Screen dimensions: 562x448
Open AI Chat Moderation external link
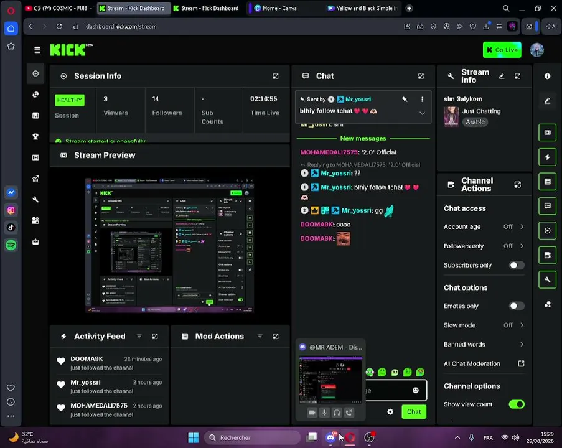pyautogui.click(x=521, y=363)
